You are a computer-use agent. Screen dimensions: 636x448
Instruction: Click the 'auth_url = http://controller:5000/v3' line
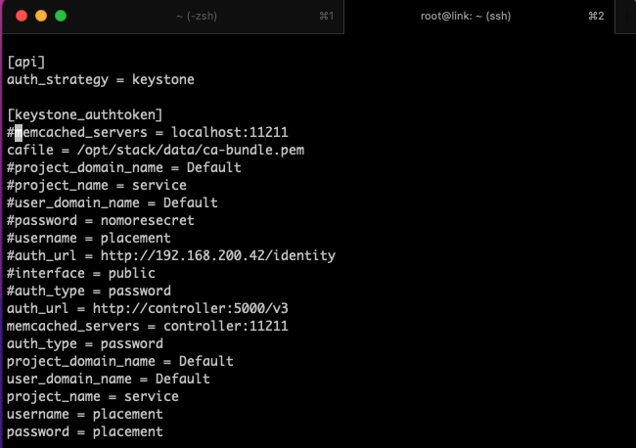(148, 308)
